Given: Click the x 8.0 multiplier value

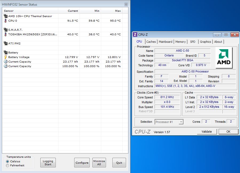Looking at the screenshot, I should (x=167, y=102).
